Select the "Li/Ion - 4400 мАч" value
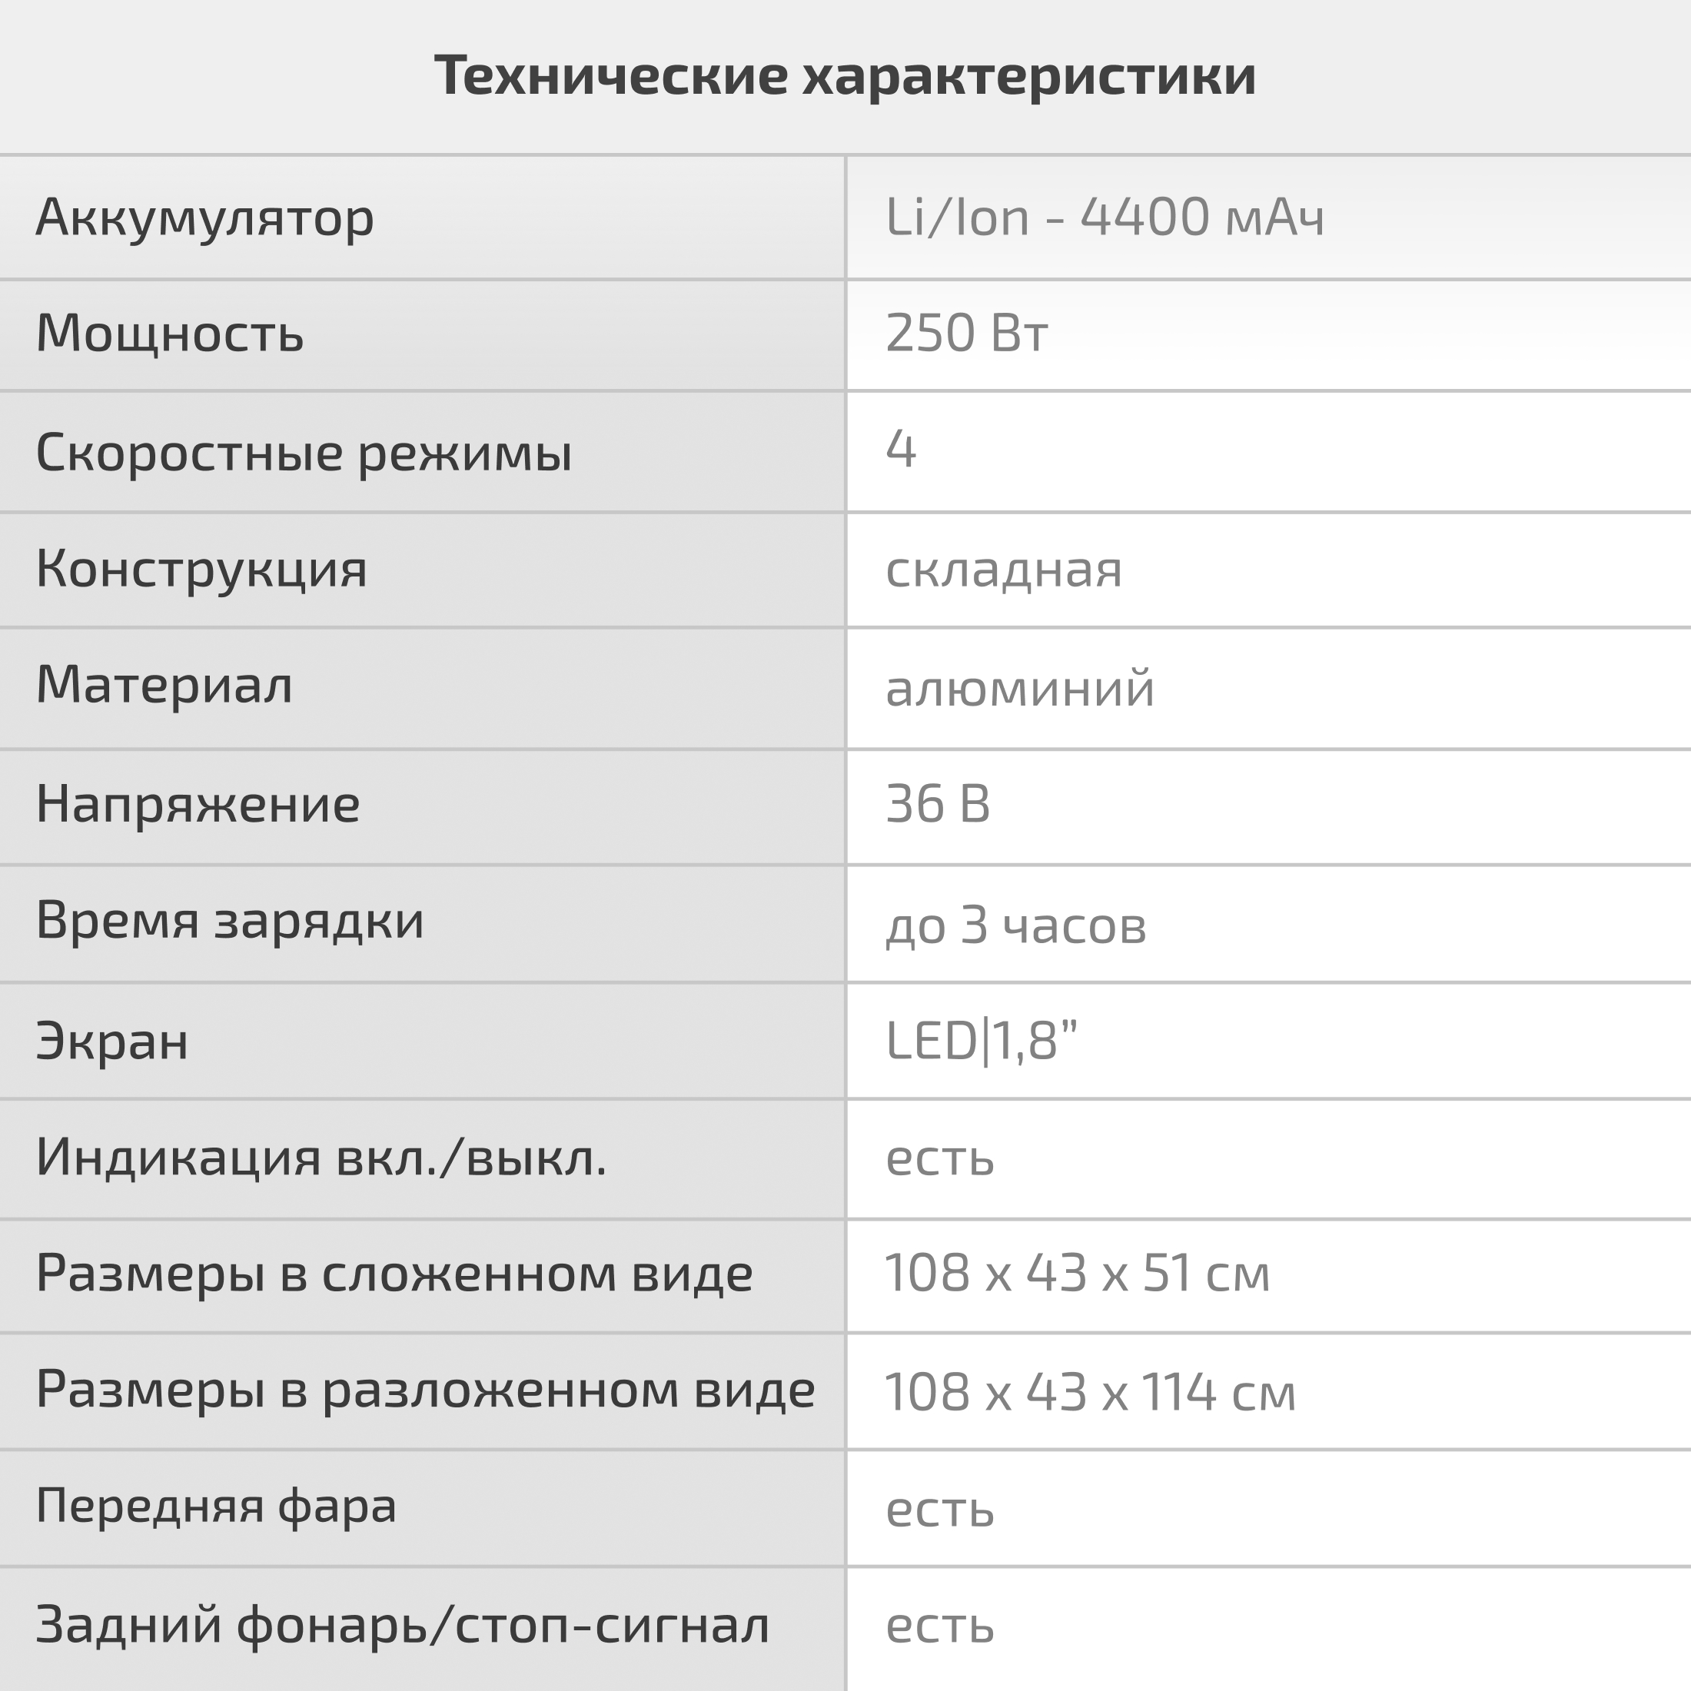The height and width of the screenshot is (1691, 1691). click(1105, 217)
